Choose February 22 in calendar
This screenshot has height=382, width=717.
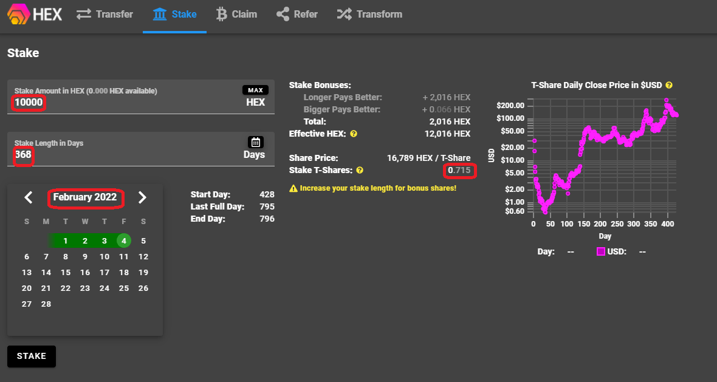(66, 288)
